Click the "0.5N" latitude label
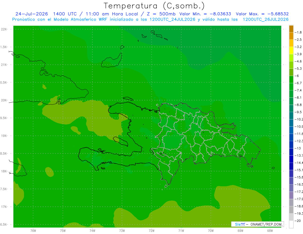Image resolution: width=303 pixels, height=234 pixels. 4,83
